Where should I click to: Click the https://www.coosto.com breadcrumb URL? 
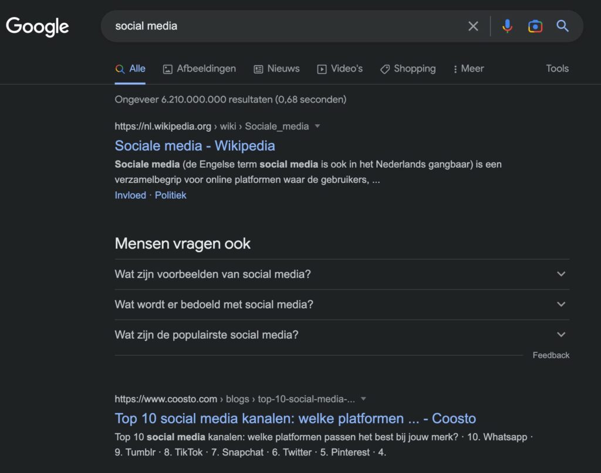[x=166, y=399]
